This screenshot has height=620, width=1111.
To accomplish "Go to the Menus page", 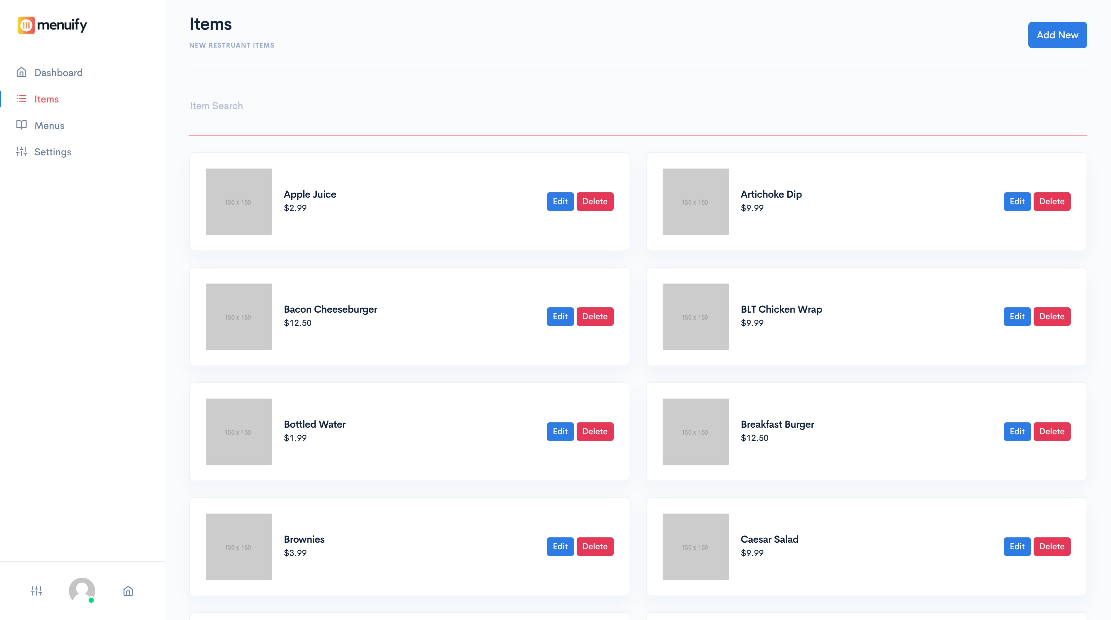I will [x=50, y=126].
